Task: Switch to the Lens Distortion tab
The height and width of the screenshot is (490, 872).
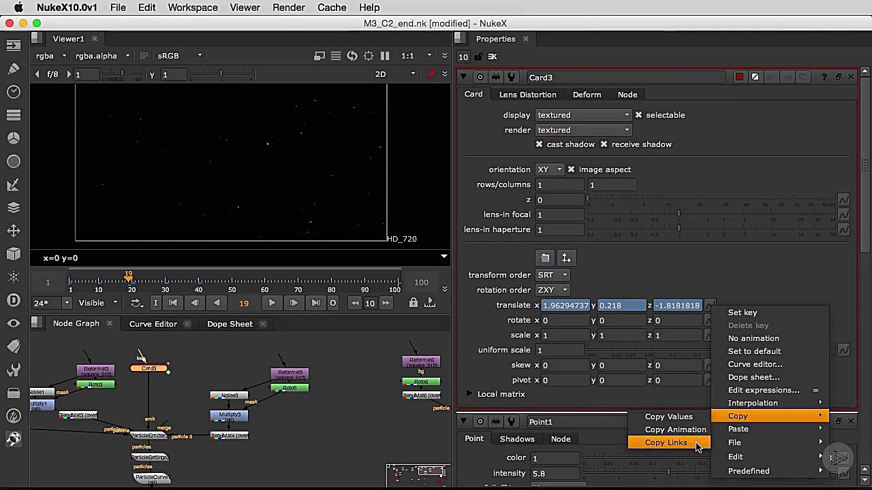Action: tap(527, 95)
